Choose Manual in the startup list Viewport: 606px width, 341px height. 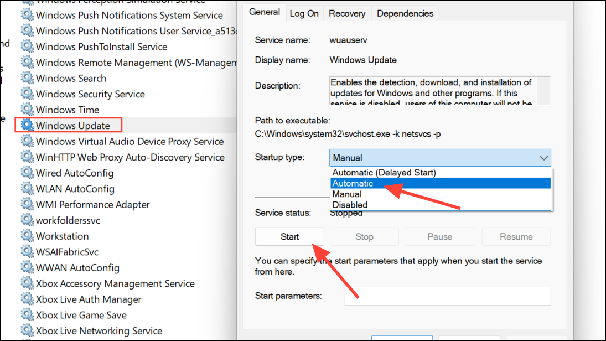tap(440, 194)
